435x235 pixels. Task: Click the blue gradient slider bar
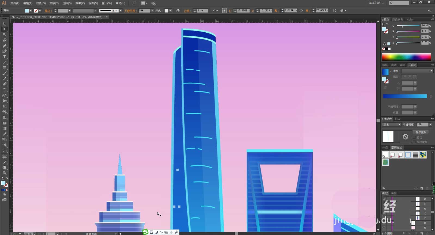[x=405, y=96]
